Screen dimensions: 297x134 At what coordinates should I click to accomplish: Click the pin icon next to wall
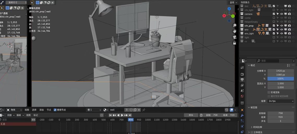[x=144, y=110]
